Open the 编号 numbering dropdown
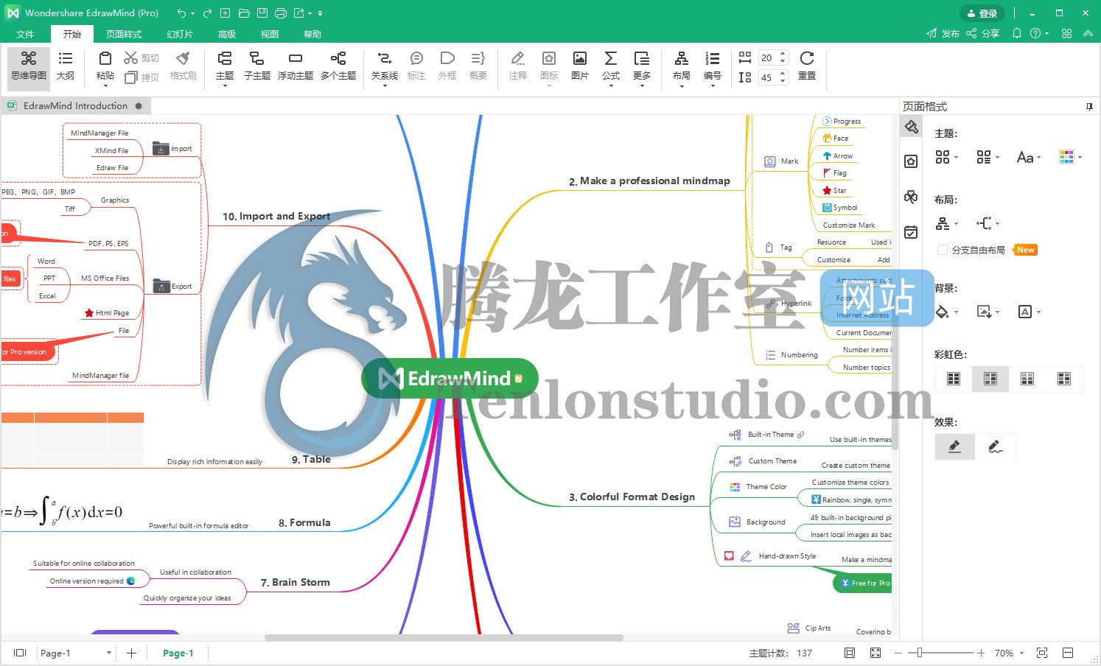The width and height of the screenshot is (1101, 666). 713,85
